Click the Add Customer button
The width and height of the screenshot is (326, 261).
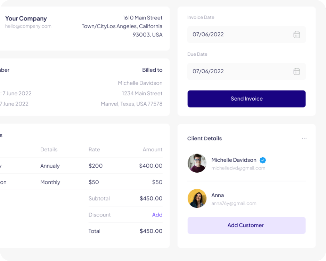click(x=246, y=225)
